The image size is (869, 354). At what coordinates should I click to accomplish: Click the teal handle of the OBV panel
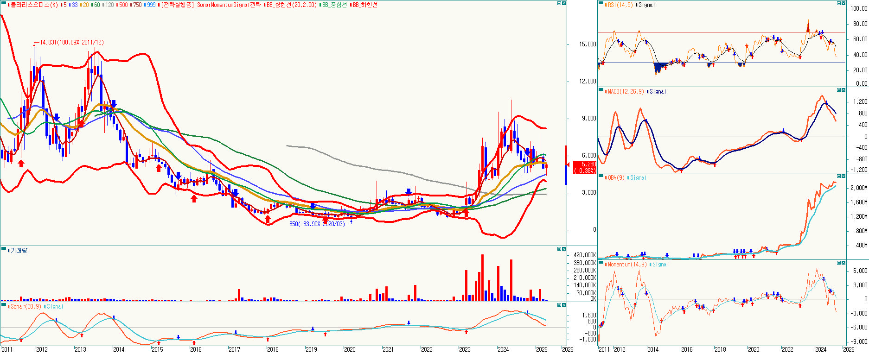pos(601,176)
